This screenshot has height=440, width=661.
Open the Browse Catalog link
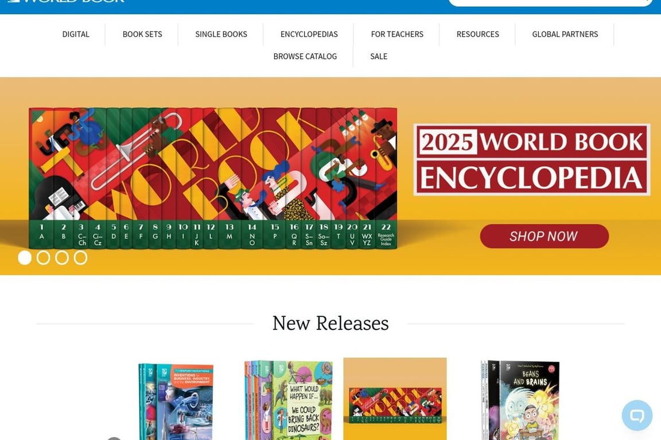click(x=305, y=56)
